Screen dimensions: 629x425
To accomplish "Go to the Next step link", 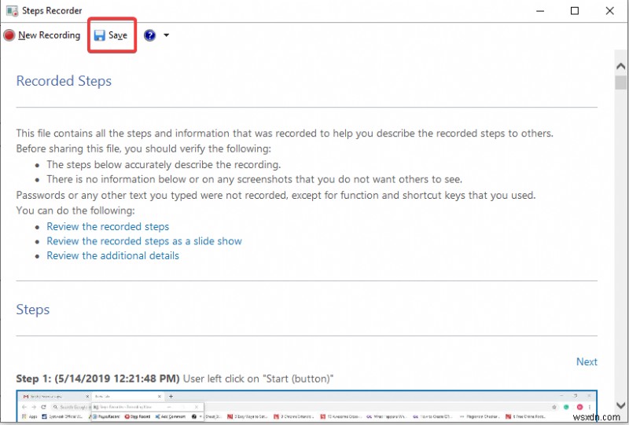I will 587,361.
